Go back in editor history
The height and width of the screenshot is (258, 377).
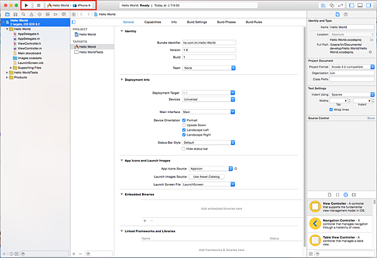[82, 14]
